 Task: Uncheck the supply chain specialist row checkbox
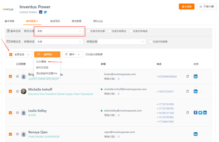(x=10, y=77)
